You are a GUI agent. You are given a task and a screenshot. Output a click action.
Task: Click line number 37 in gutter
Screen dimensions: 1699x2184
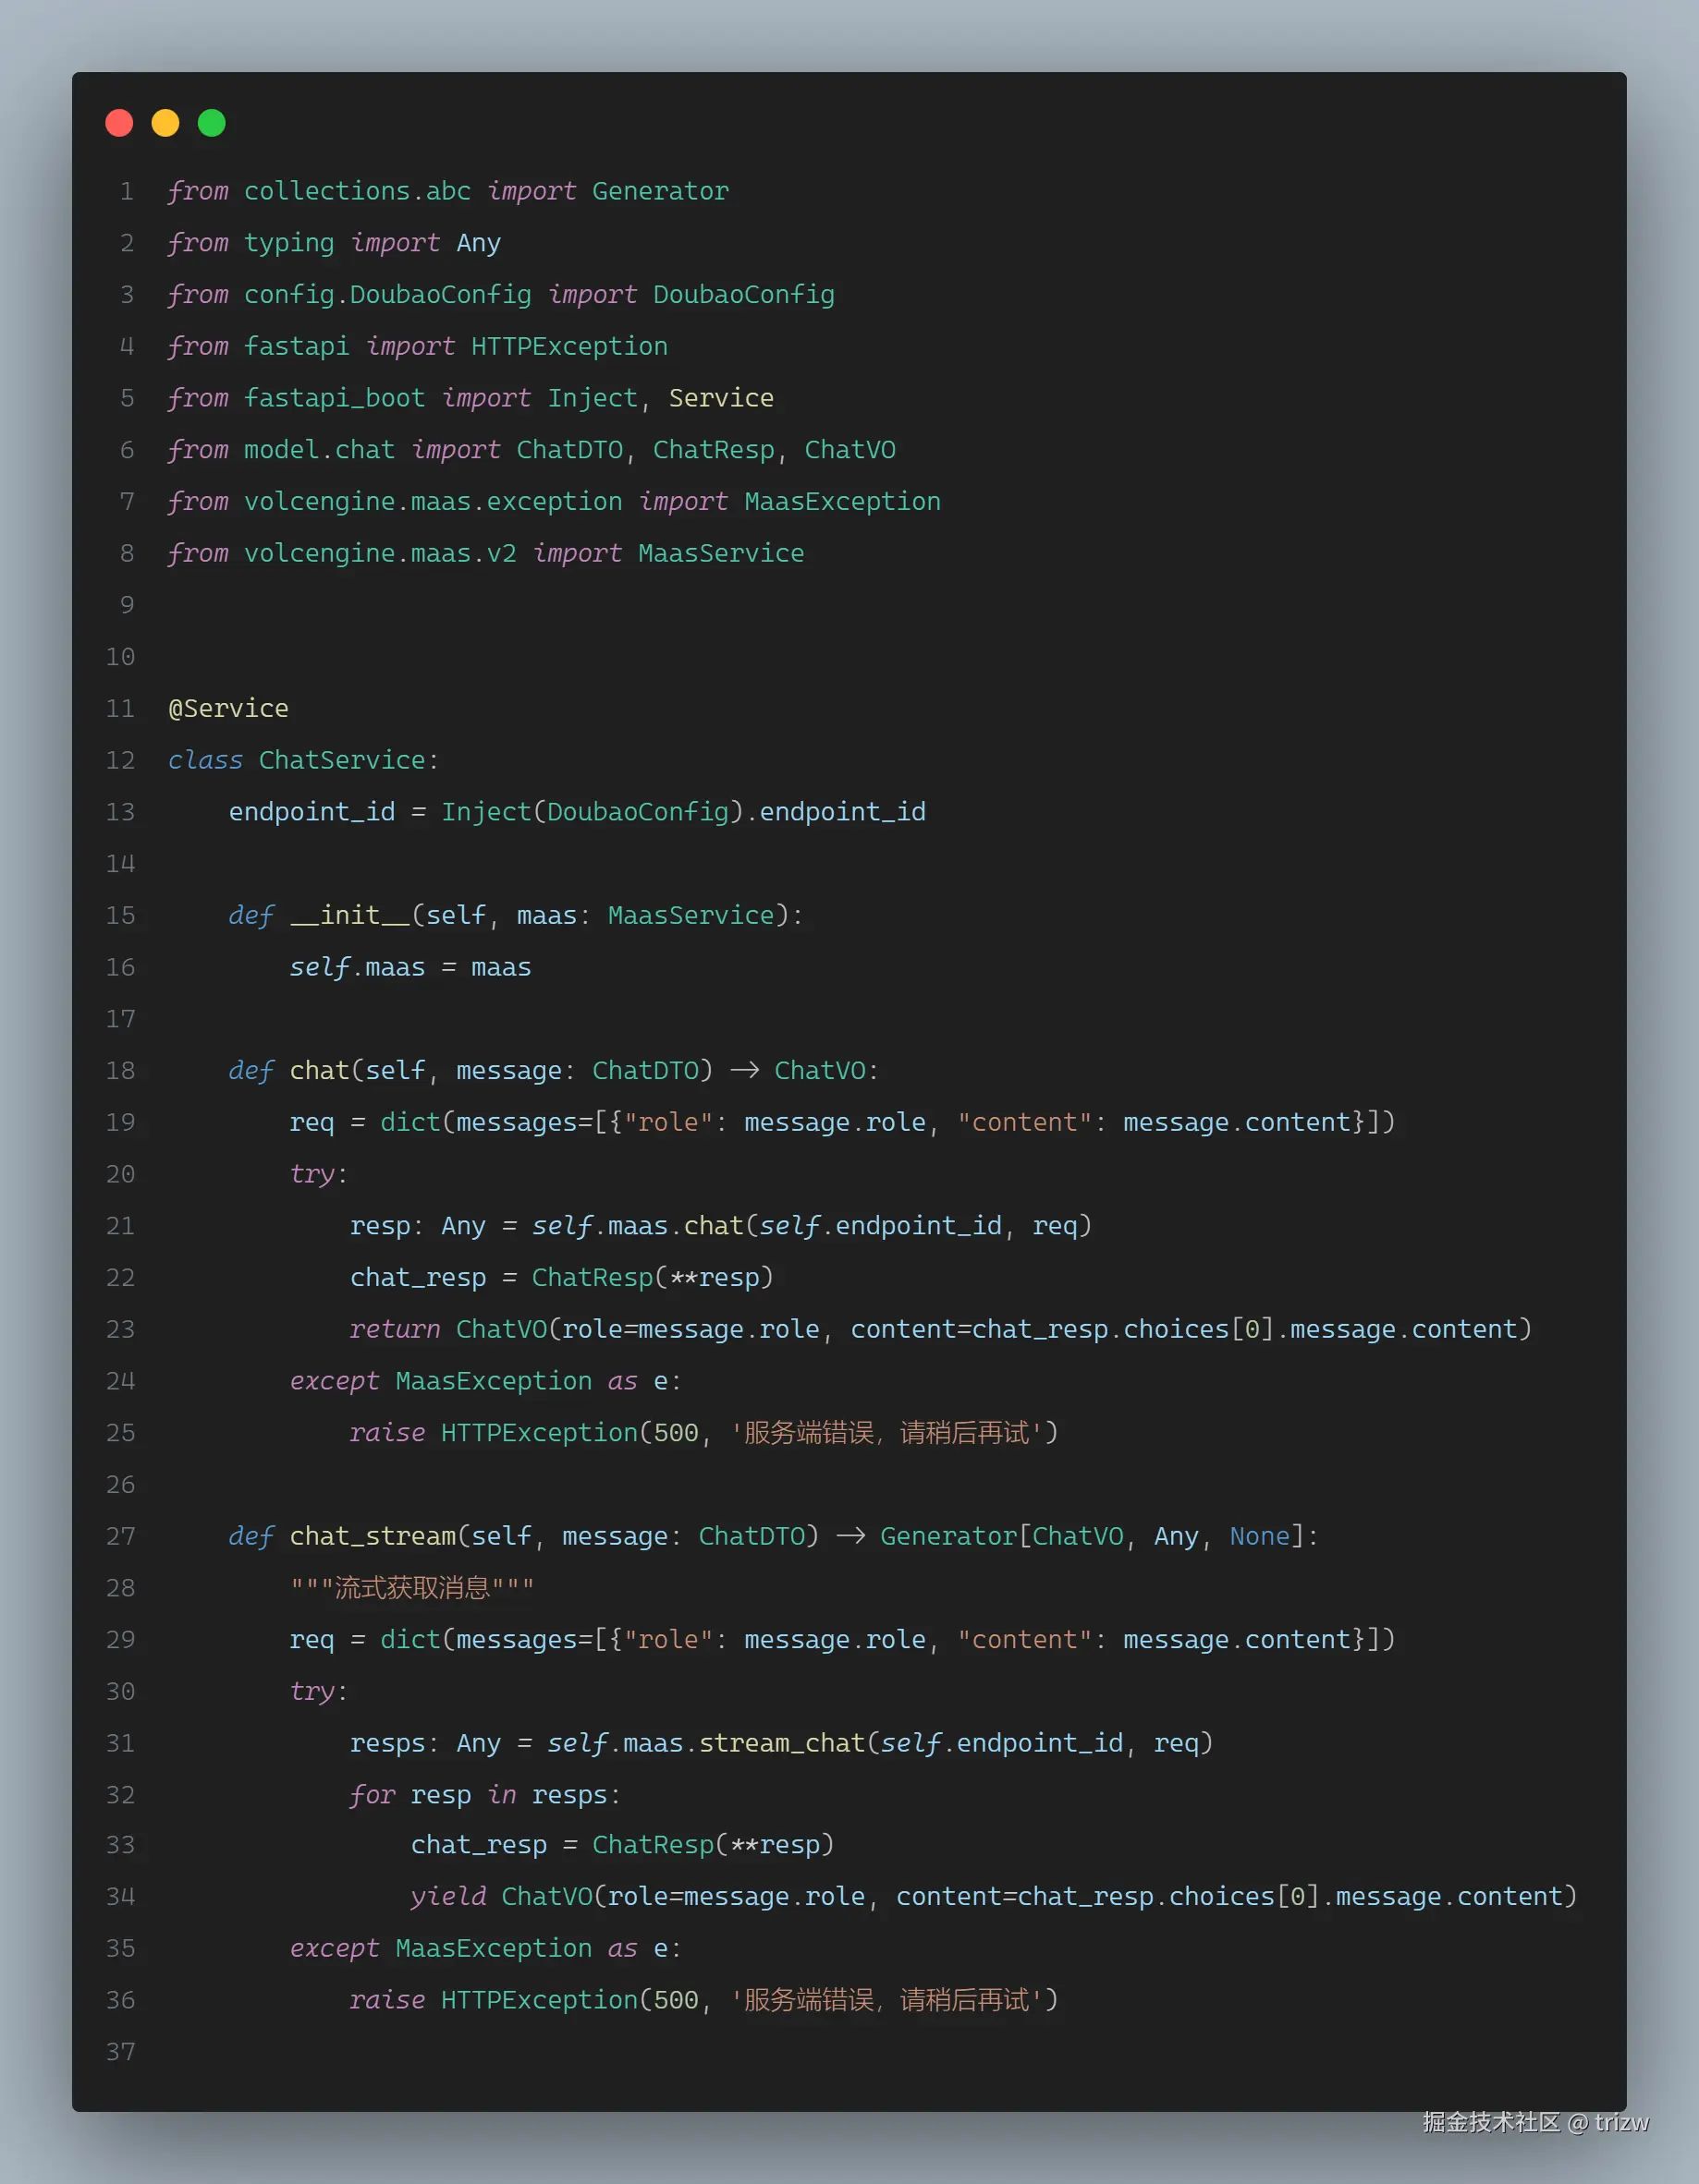tap(120, 2052)
